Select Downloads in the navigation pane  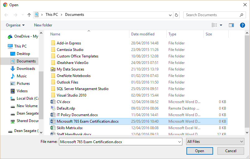[26, 69]
